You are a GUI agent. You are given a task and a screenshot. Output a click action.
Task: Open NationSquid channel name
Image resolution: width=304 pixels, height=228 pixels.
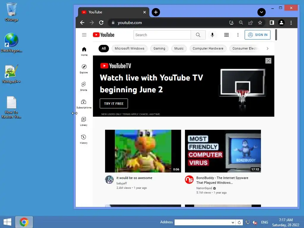(204, 188)
